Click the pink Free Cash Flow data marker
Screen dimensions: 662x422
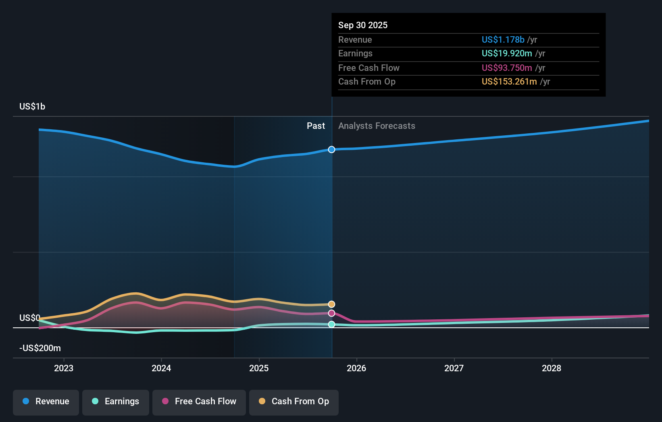331,313
